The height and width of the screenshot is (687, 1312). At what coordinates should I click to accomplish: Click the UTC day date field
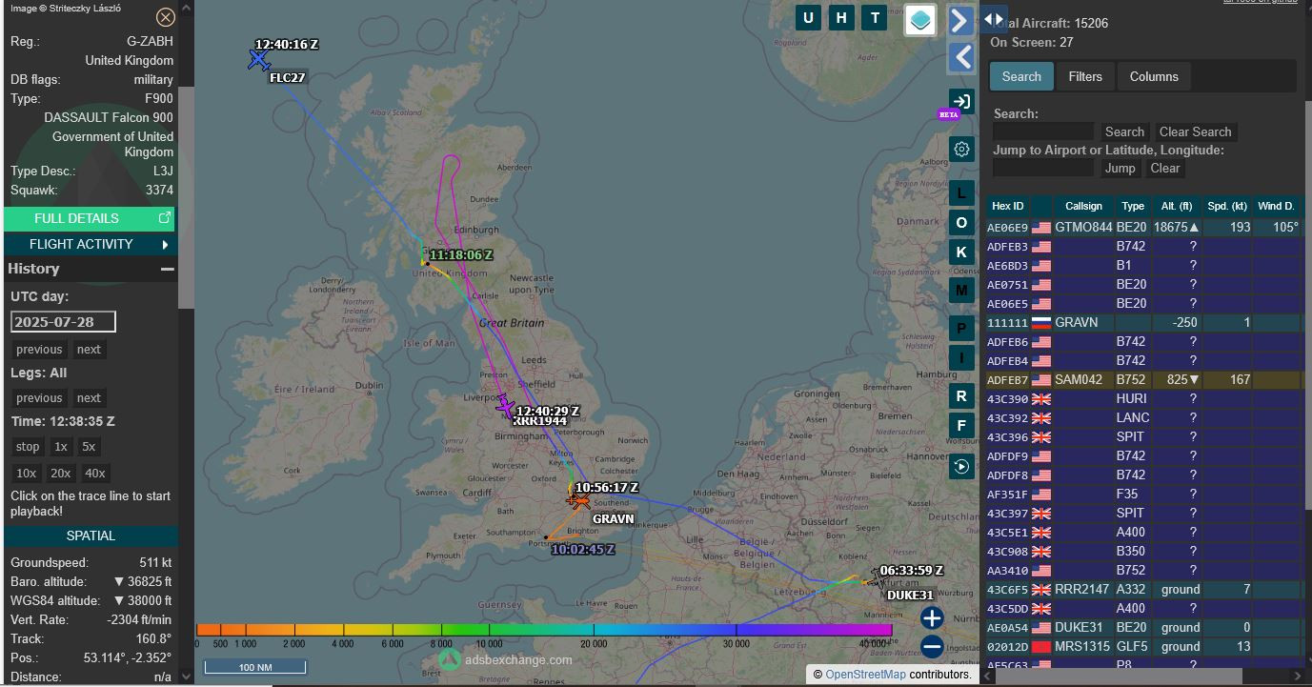pos(63,322)
